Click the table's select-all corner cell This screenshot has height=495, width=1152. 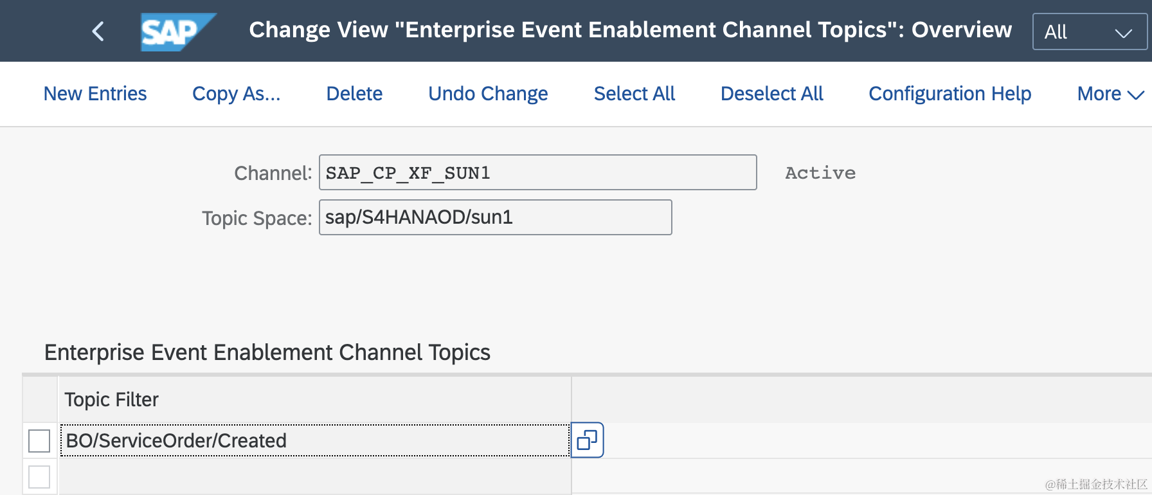click(x=40, y=399)
